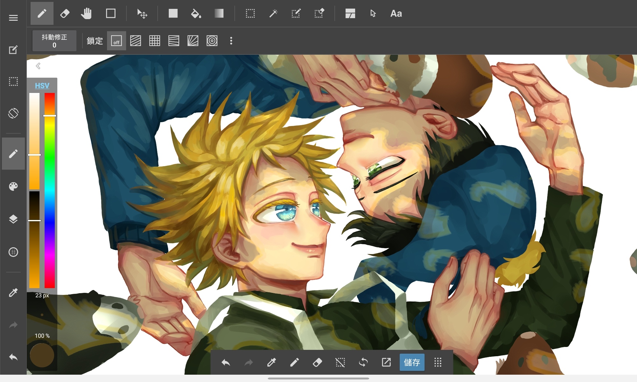Select the Fill rectangle tool

(x=173, y=13)
